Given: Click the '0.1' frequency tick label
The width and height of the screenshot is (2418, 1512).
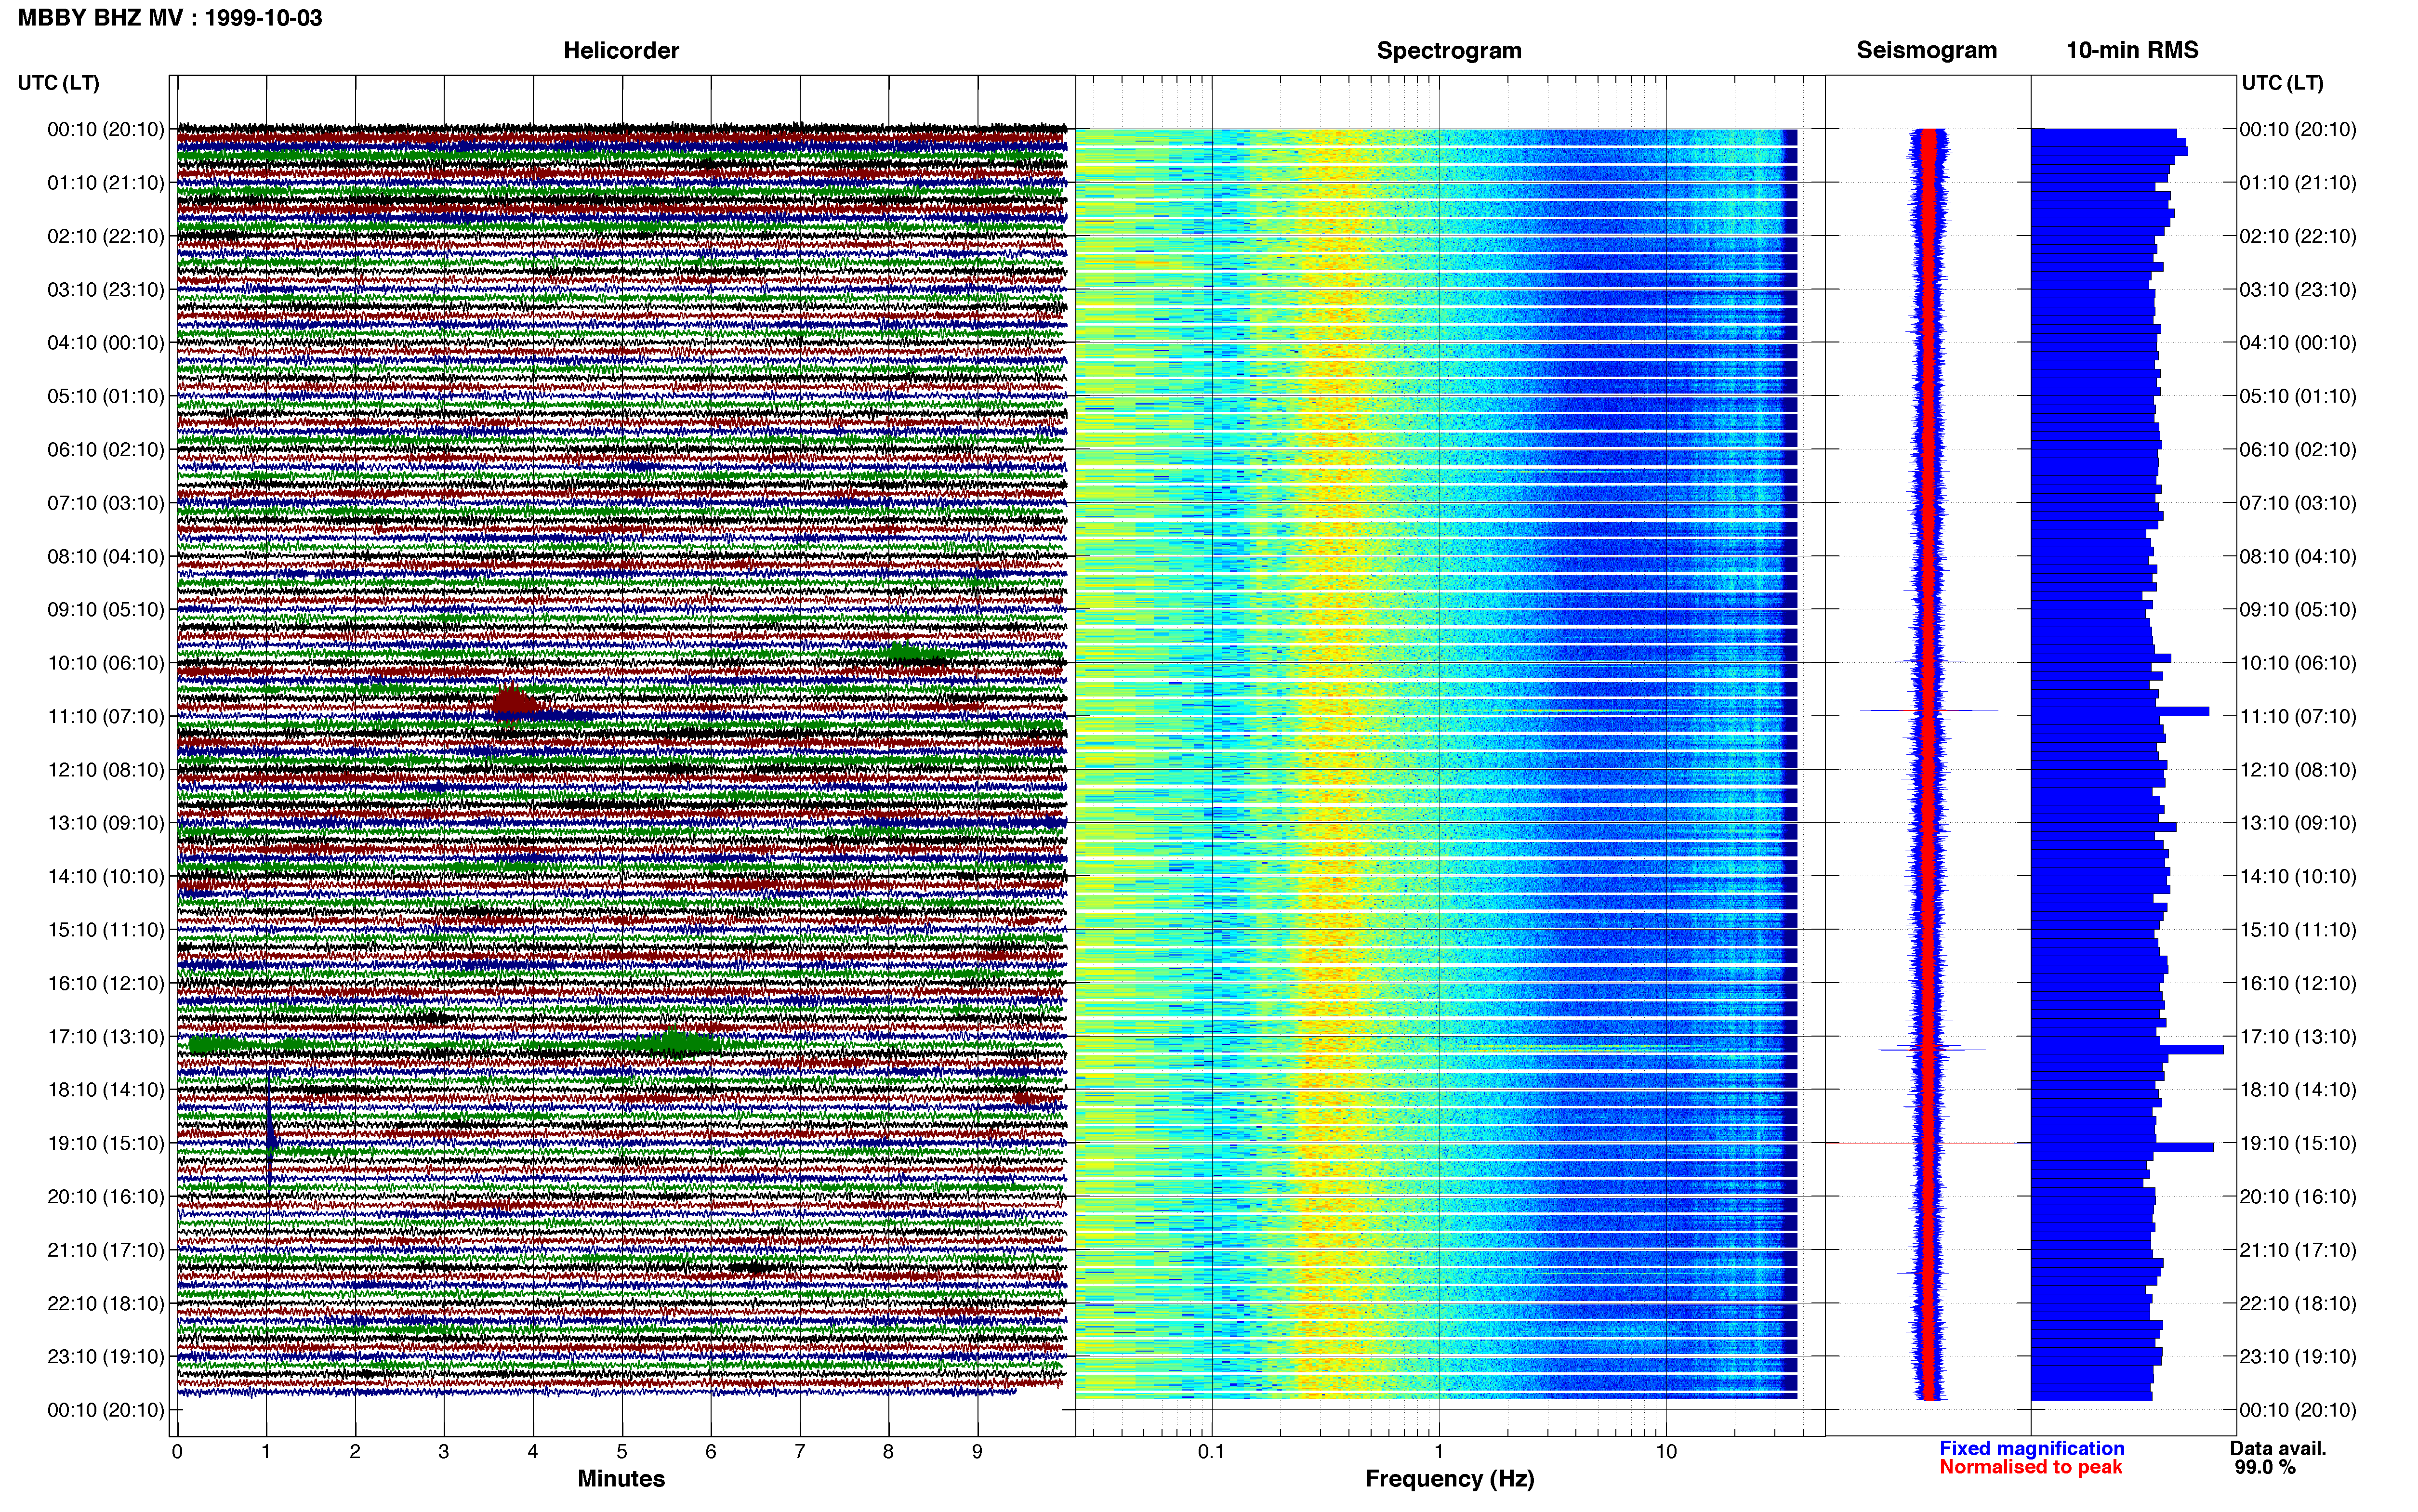Looking at the screenshot, I should point(1211,1452).
